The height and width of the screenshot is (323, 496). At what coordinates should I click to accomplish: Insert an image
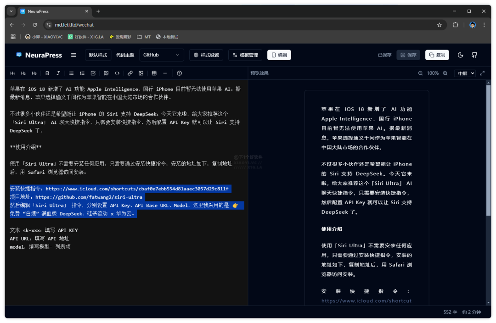click(141, 73)
